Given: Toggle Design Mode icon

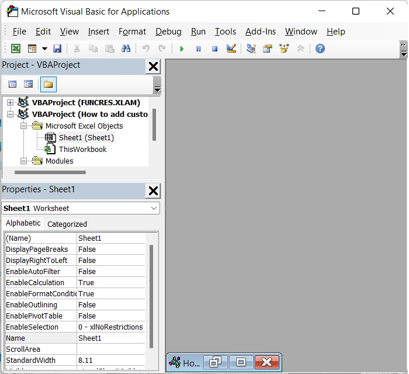Looking at the screenshot, I should (x=231, y=49).
